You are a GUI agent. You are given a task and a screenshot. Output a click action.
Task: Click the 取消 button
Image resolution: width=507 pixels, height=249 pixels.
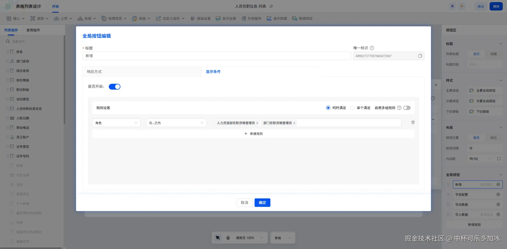pos(245,203)
